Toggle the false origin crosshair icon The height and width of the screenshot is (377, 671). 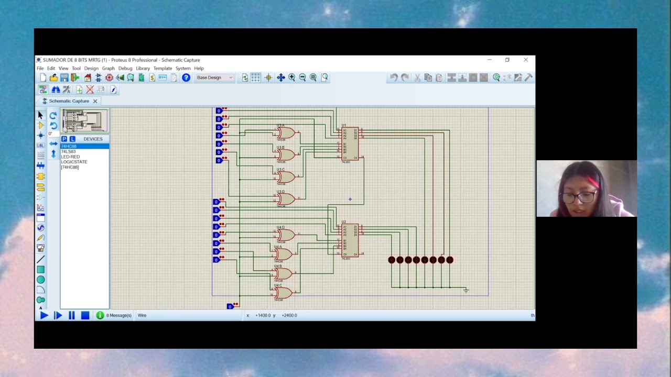point(268,77)
